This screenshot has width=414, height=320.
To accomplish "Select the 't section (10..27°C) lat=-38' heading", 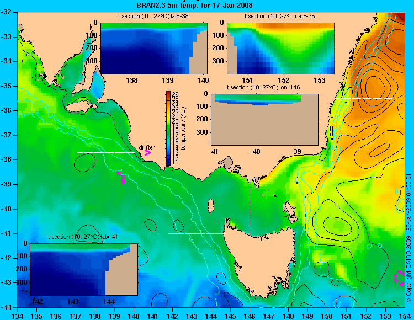I will click(x=153, y=16).
